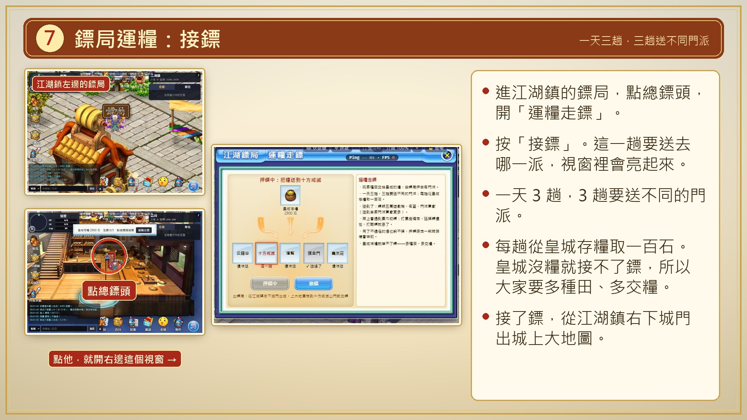Open 背包 chest icon in the interior screenshot
The height and width of the screenshot is (420, 747).
tap(118, 322)
